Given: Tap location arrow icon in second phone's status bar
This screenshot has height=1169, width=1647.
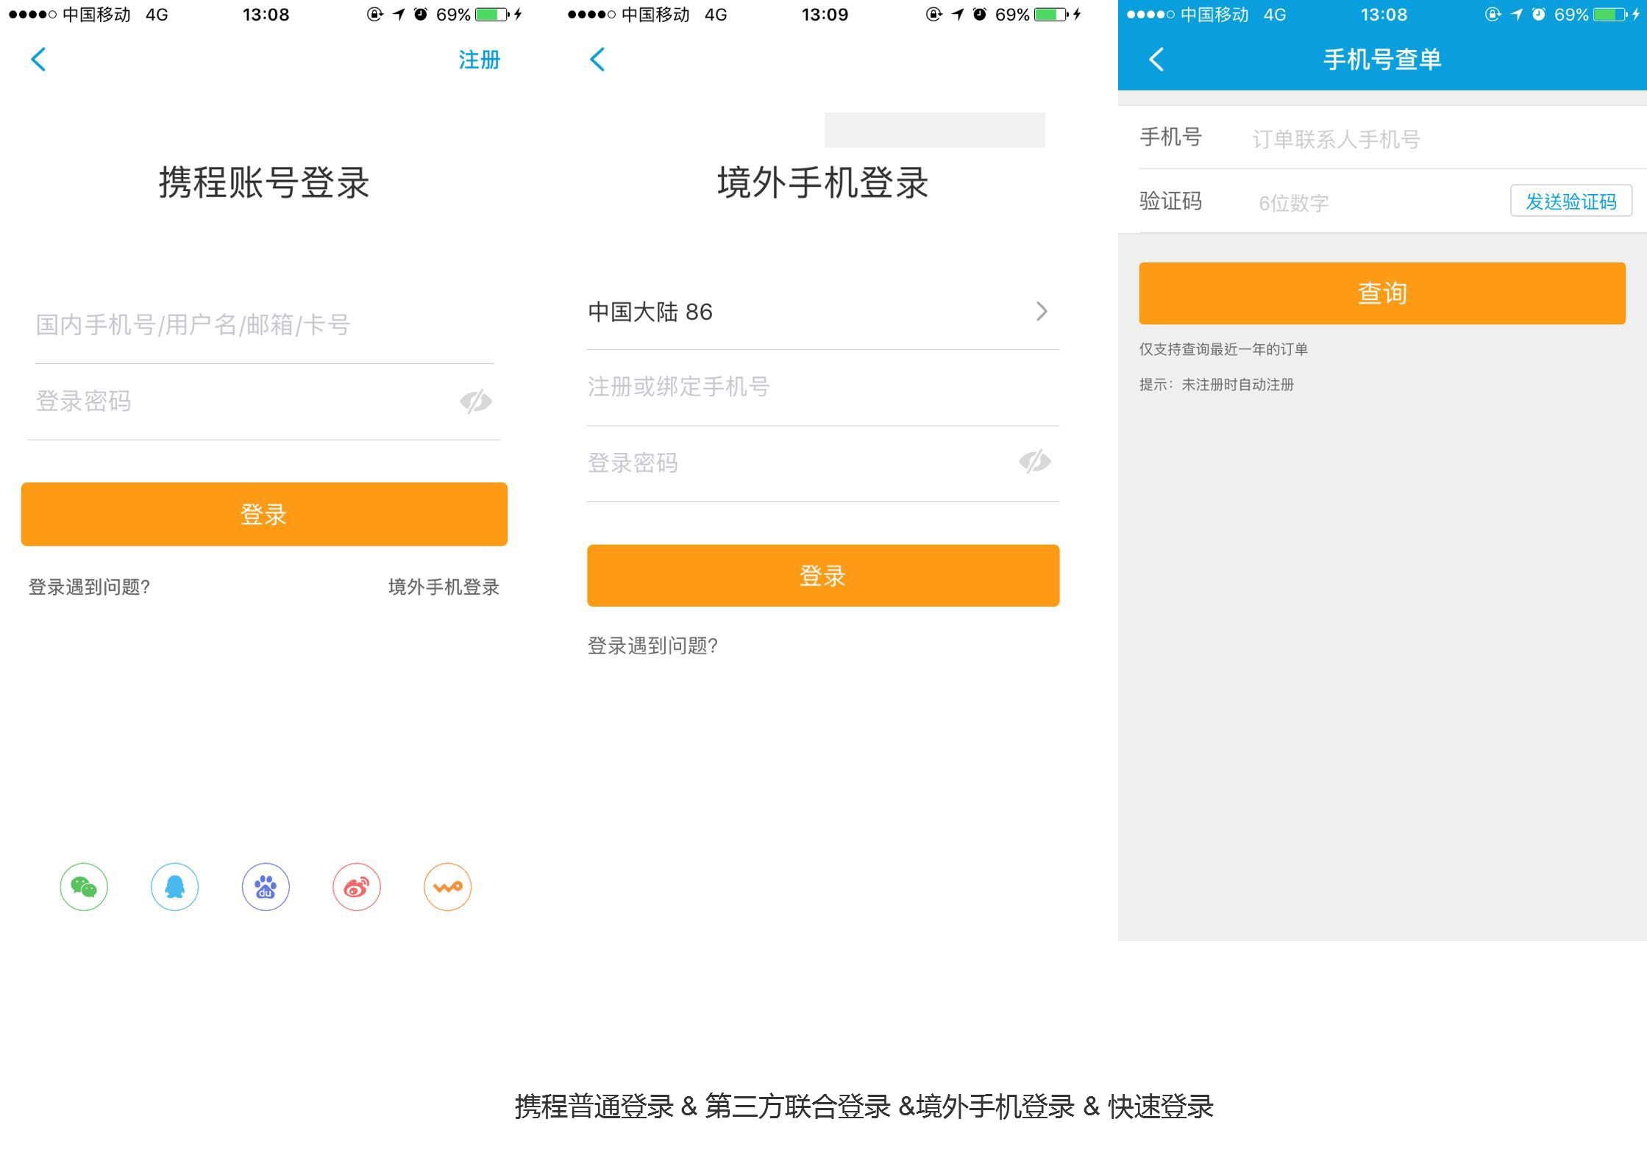Looking at the screenshot, I should click(x=957, y=14).
